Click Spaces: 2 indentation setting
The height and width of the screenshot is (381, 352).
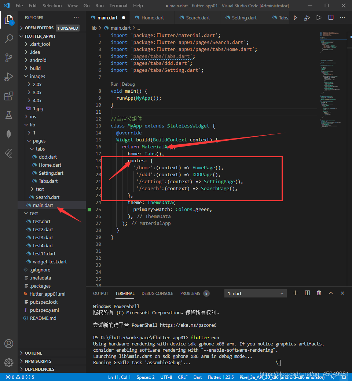[x=146, y=377]
